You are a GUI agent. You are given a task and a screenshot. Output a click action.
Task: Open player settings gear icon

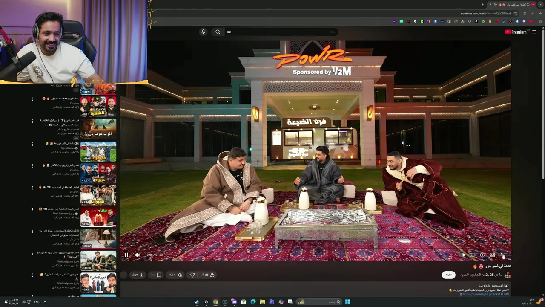482,255
